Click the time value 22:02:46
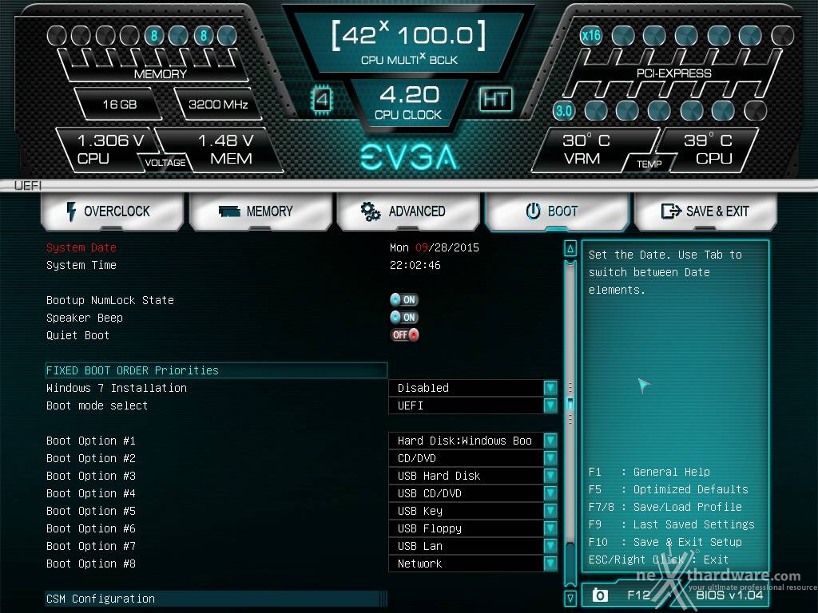The height and width of the screenshot is (613, 818). pyautogui.click(x=415, y=265)
